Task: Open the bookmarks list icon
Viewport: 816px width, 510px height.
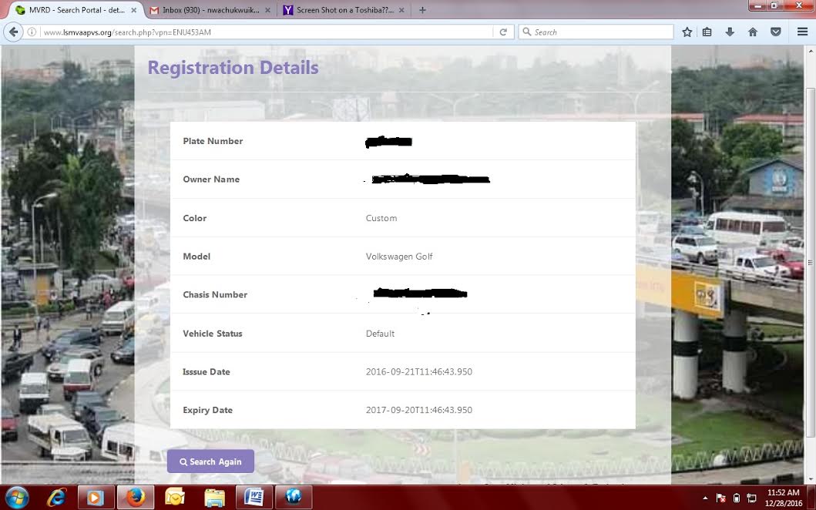Action: click(707, 32)
